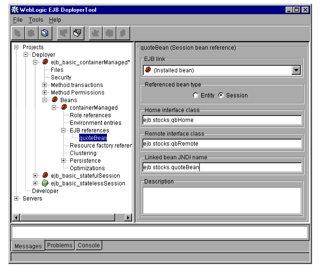Click the Remote interface class field
The image size is (336, 265).
pos(222,144)
